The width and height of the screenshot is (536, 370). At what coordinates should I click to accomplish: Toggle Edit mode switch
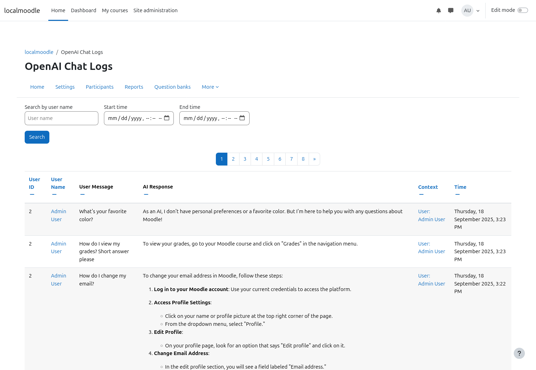(x=522, y=10)
